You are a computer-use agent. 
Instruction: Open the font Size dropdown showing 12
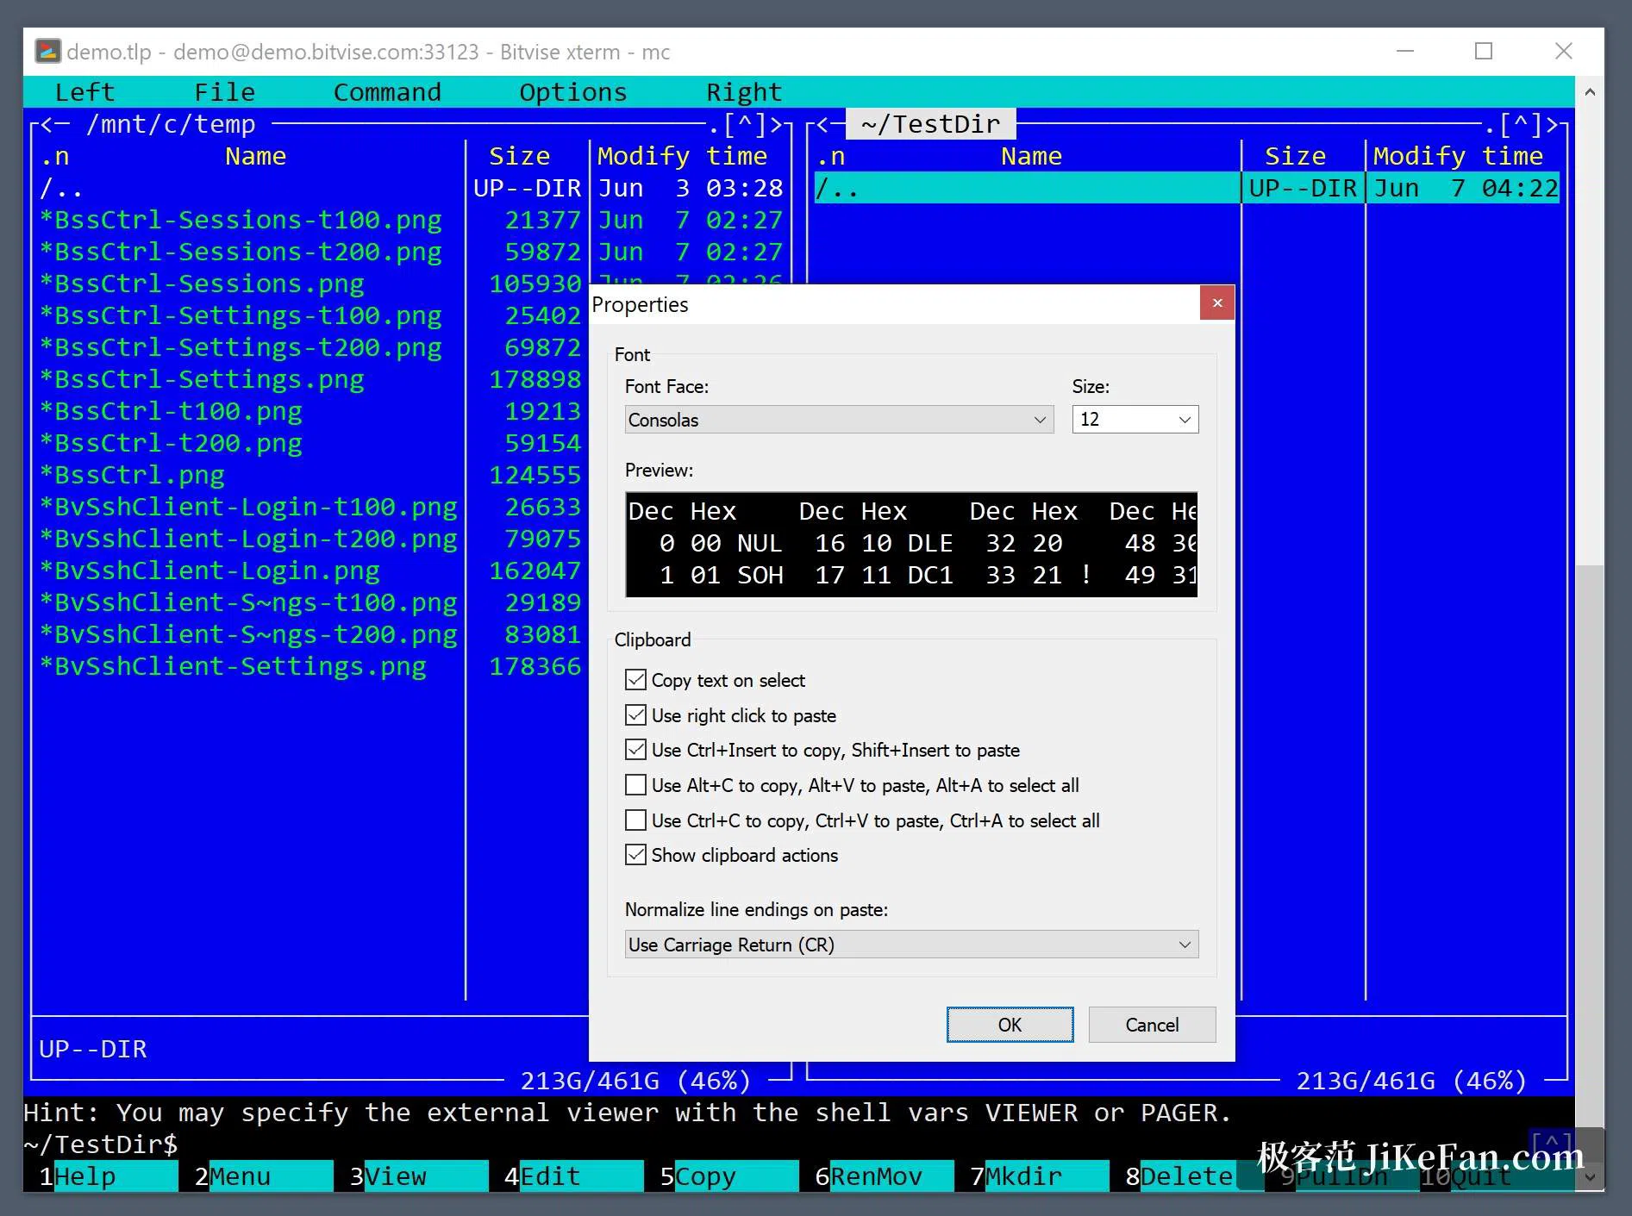(x=1135, y=420)
